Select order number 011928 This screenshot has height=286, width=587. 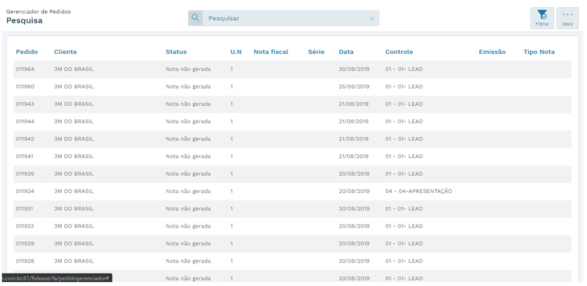(25, 260)
